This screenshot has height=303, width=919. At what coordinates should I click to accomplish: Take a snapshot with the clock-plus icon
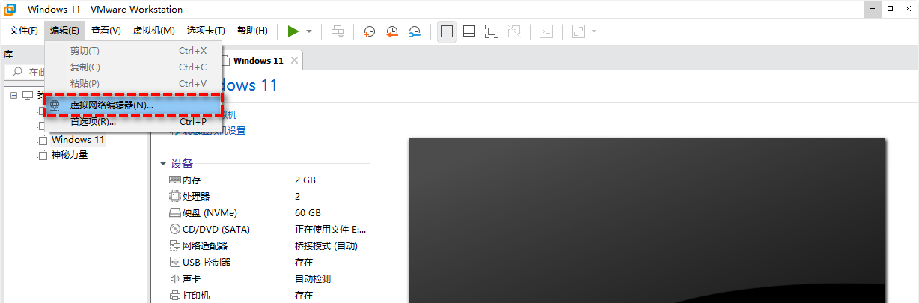click(369, 31)
